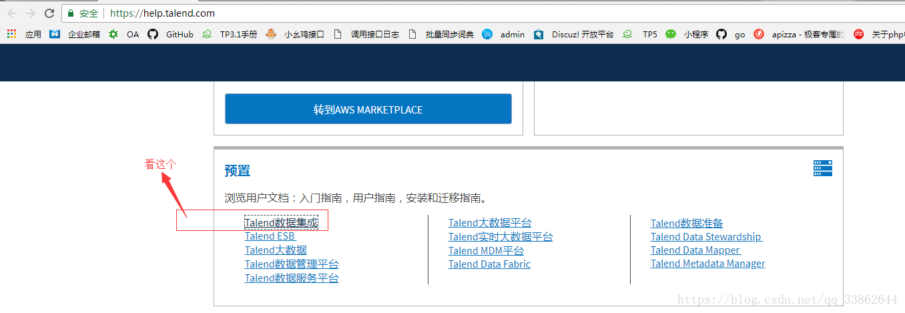This screenshot has width=905, height=313.
Task: Open the Talend大数据平台 link
Action: tap(490, 223)
